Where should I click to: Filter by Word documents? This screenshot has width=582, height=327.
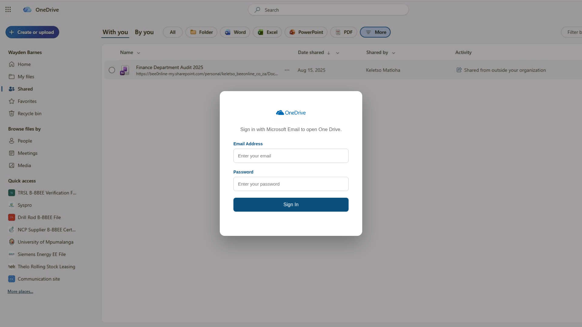[235, 32]
